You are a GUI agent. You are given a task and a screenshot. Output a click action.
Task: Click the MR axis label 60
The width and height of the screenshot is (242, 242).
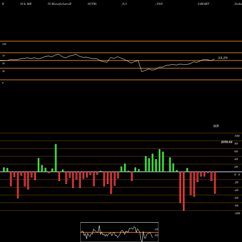[x=236, y=151]
